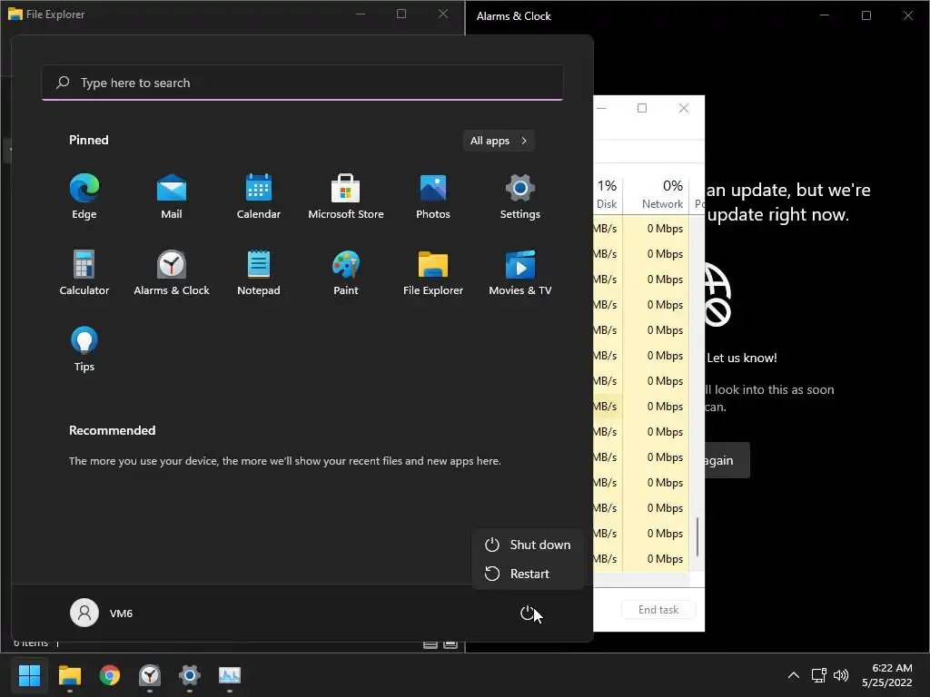
Task: Click the VM6 user account avatar
Action: pyautogui.click(x=84, y=613)
